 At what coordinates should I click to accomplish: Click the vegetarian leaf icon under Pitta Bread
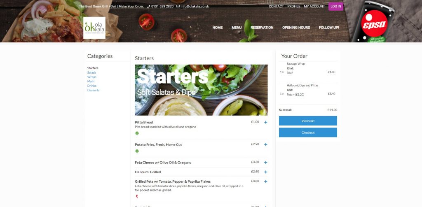(137, 133)
